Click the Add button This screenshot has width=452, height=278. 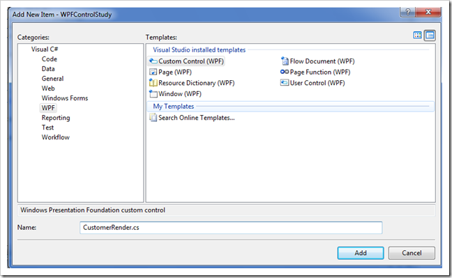tap(361, 253)
